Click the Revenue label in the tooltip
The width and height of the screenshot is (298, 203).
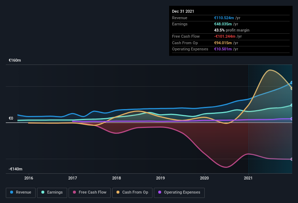[180, 18]
